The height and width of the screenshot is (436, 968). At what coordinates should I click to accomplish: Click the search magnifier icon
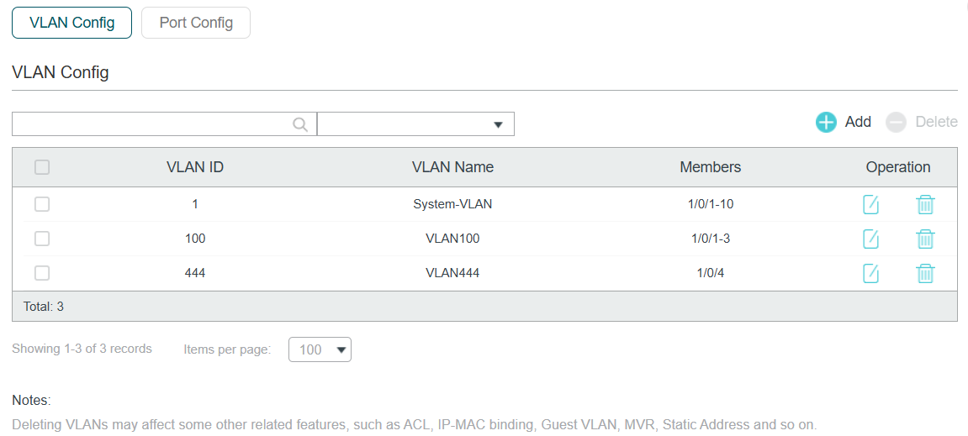tap(300, 124)
